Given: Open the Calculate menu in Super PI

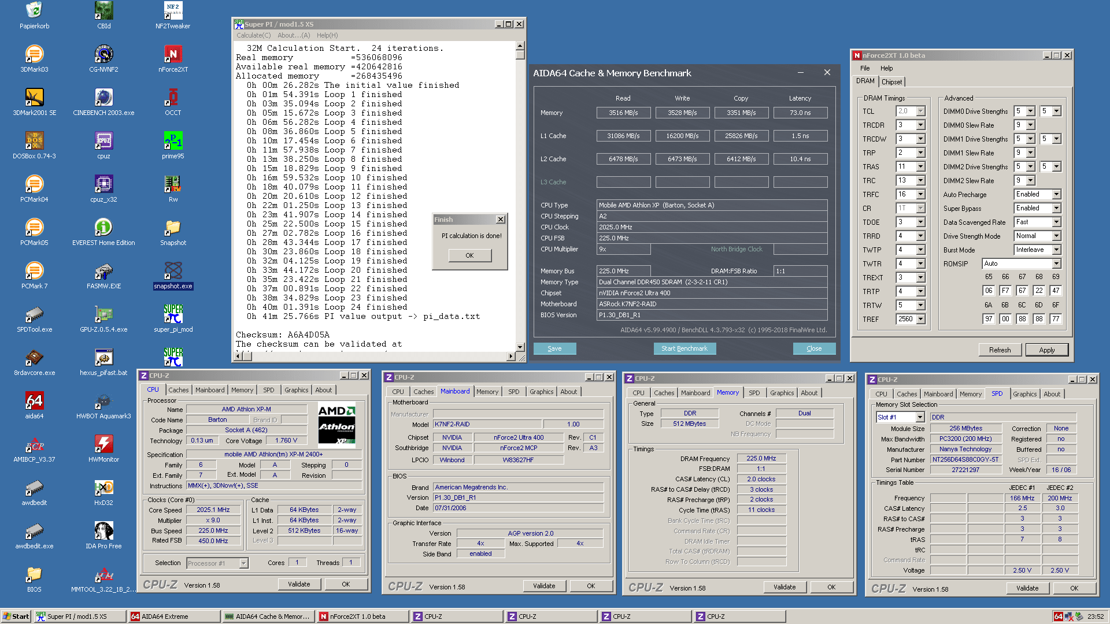Looking at the screenshot, I should (x=253, y=35).
